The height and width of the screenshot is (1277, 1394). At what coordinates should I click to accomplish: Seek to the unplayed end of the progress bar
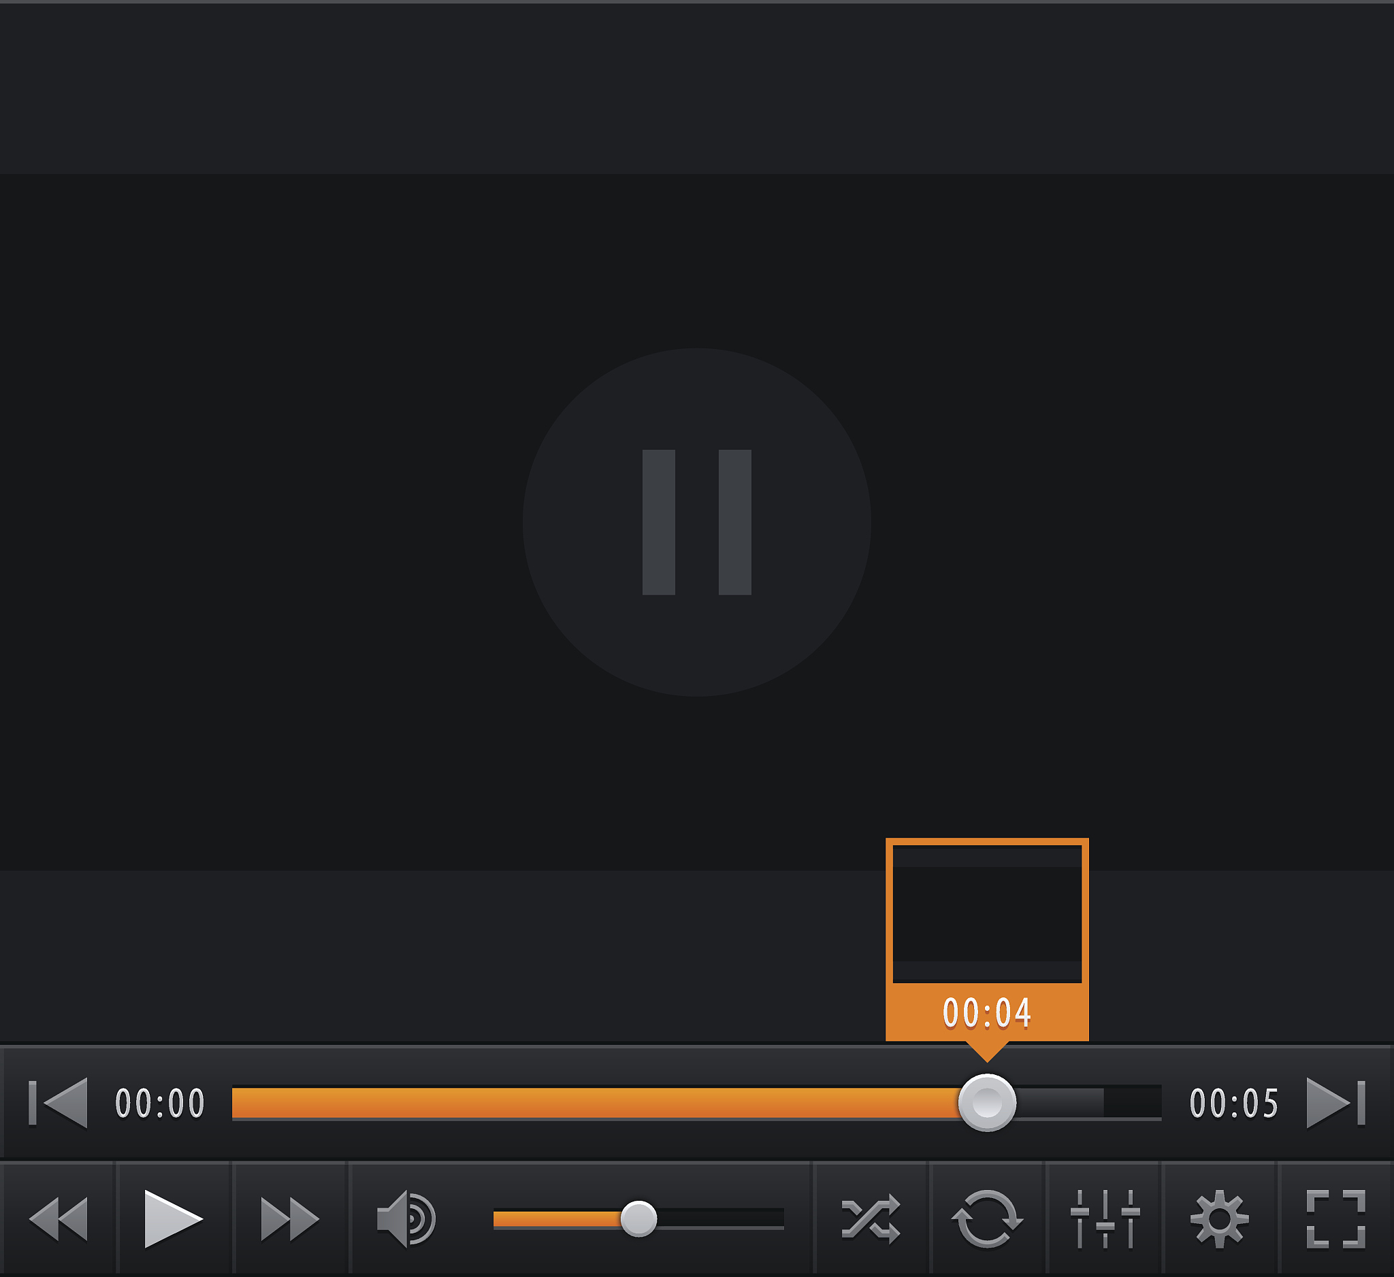(1089, 1103)
